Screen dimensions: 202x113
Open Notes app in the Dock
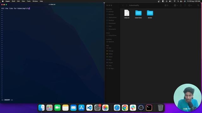coord(65,108)
